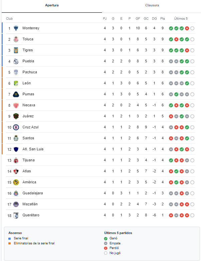Switch to the Clausura tab
The height and width of the screenshot is (261, 201).
152,5
